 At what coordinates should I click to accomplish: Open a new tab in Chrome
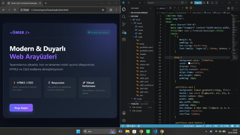[46, 3]
